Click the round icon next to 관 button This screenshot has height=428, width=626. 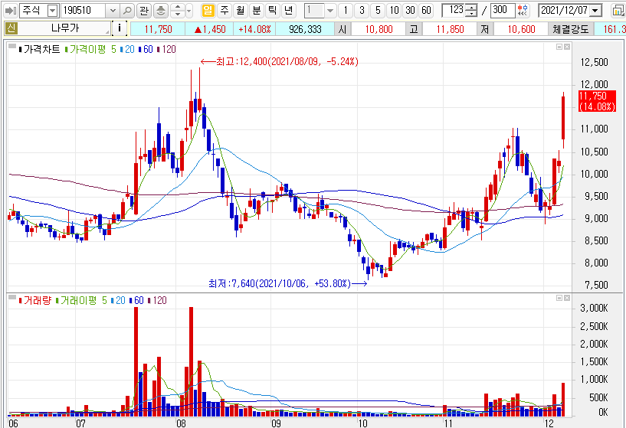160,11
